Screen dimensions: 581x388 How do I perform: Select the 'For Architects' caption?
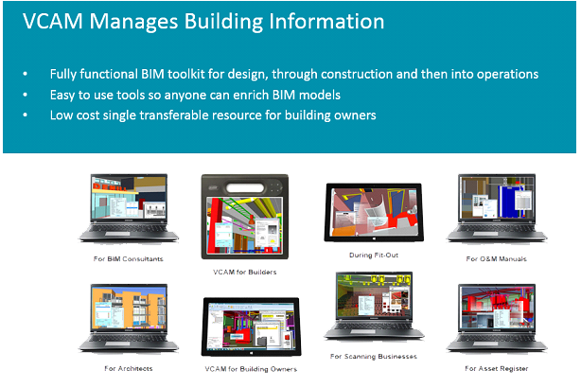point(128,369)
